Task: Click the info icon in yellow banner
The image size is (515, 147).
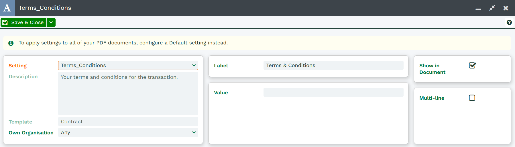Action: click(11, 43)
